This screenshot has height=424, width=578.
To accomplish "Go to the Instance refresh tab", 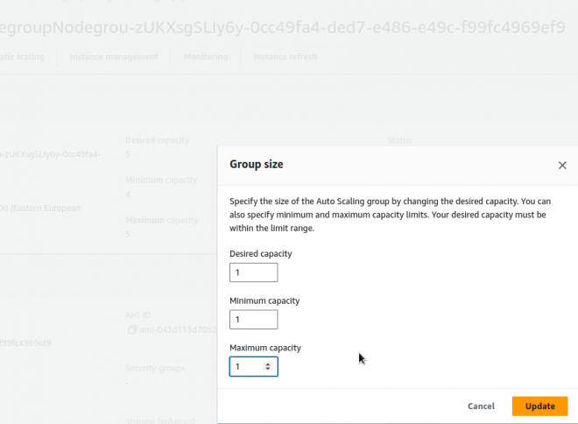I will 285,57.
